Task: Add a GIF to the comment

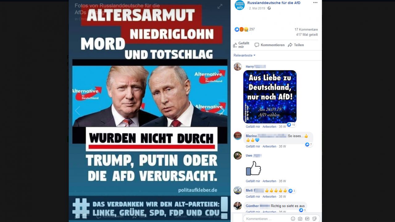Action: coord(307,219)
